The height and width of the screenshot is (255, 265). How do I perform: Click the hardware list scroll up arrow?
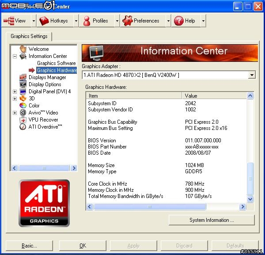pos(250,96)
